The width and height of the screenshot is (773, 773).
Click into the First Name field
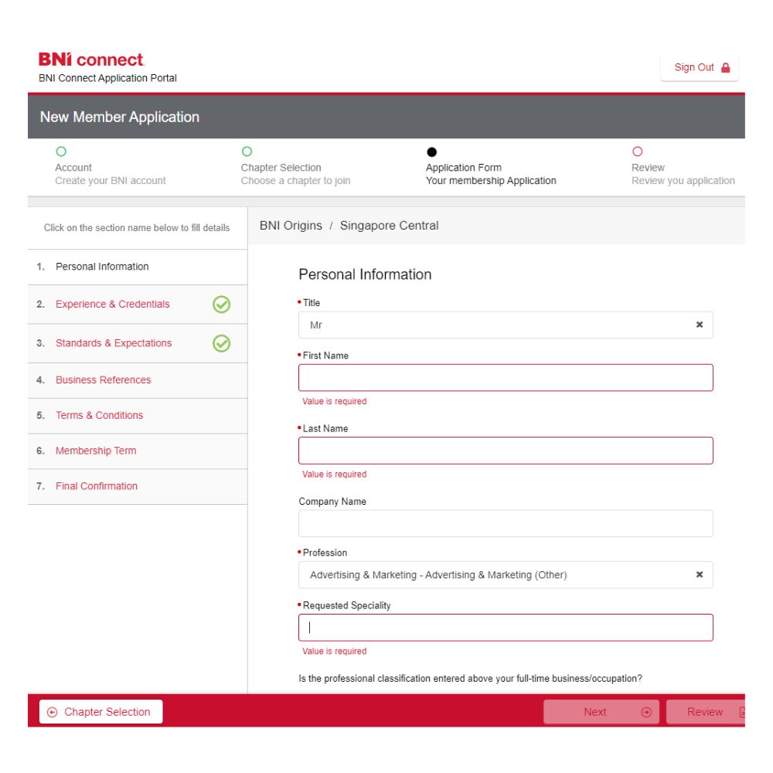tap(506, 378)
